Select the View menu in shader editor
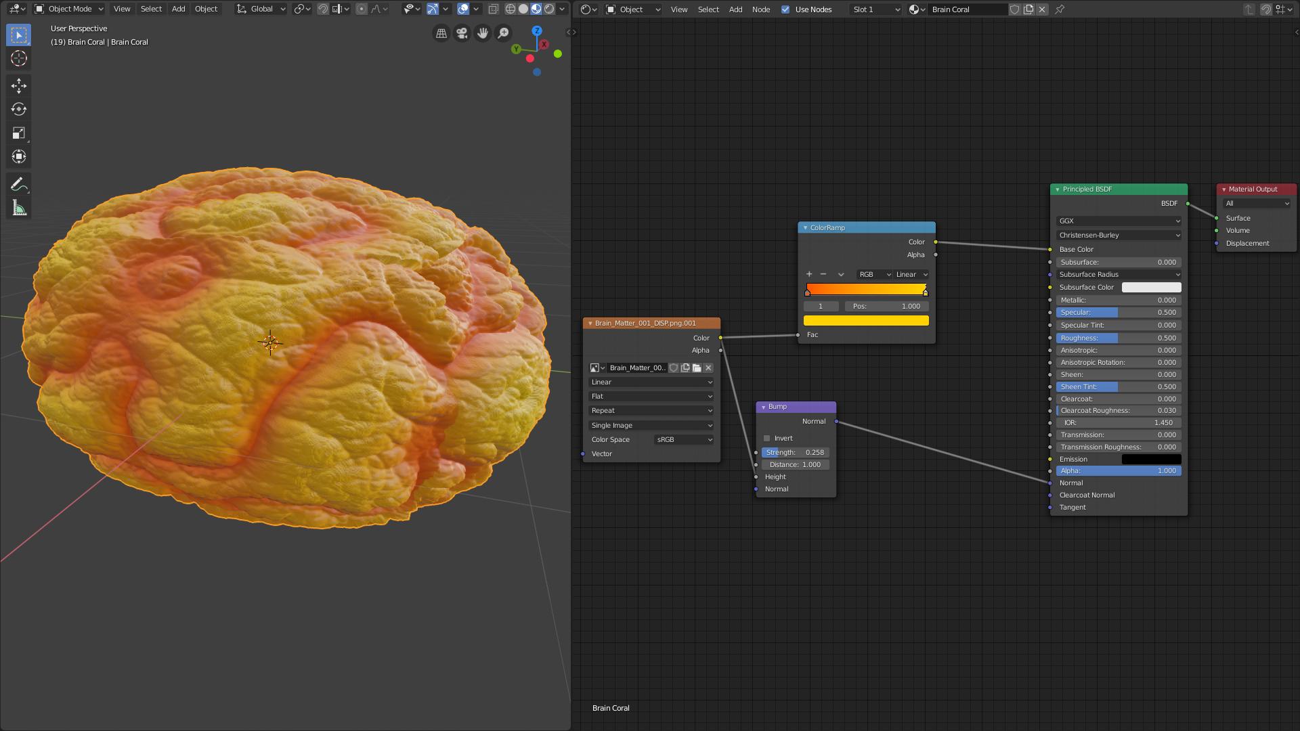The width and height of the screenshot is (1300, 731). click(678, 9)
